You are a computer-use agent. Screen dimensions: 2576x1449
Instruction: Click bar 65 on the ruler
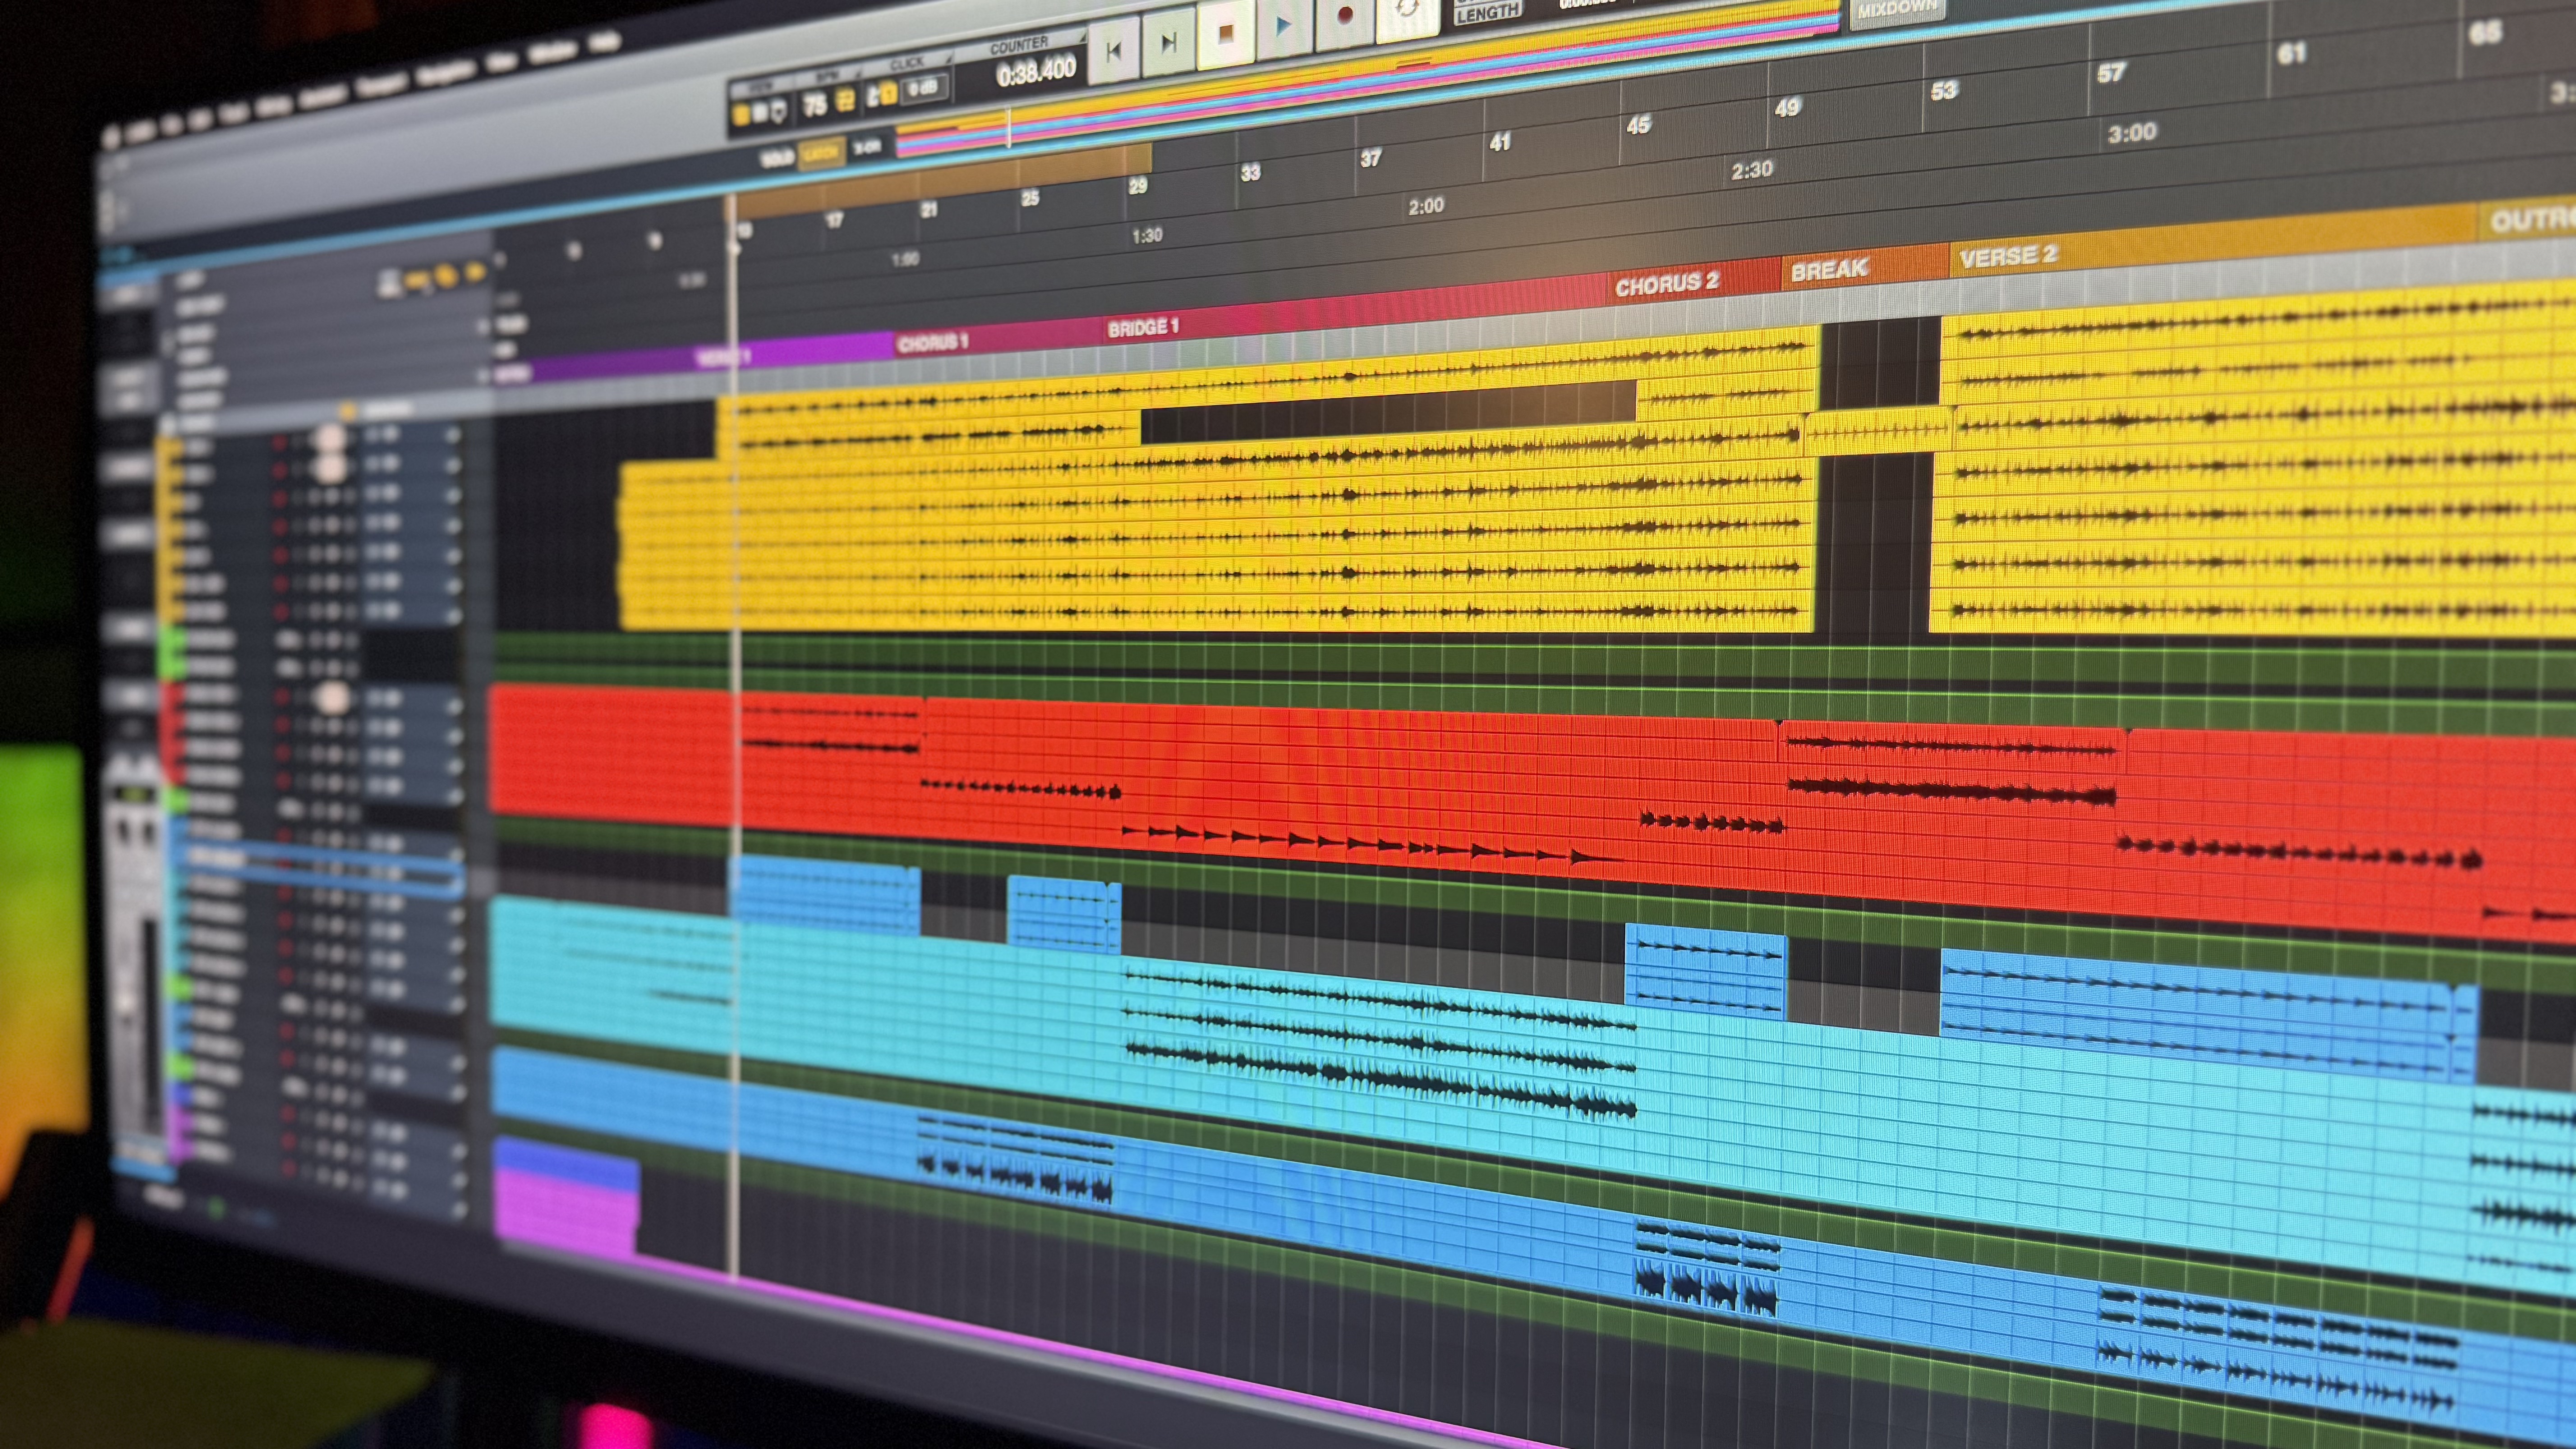(x=2486, y=33)
